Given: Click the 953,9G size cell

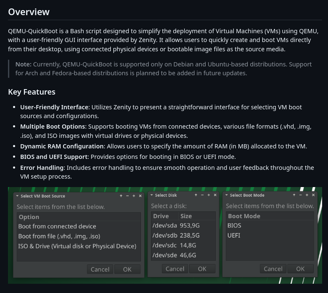Looking at the screenshot, I should (190, 225).
